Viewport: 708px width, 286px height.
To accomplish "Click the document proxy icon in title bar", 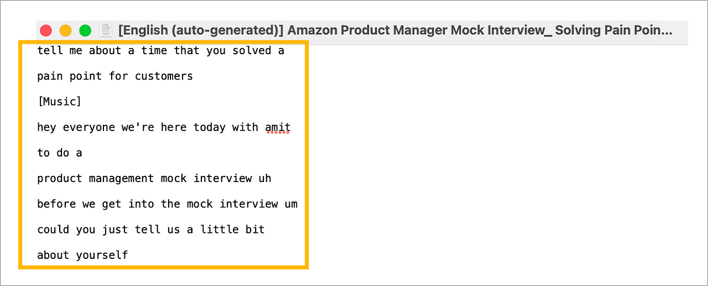I will [105, 30].
